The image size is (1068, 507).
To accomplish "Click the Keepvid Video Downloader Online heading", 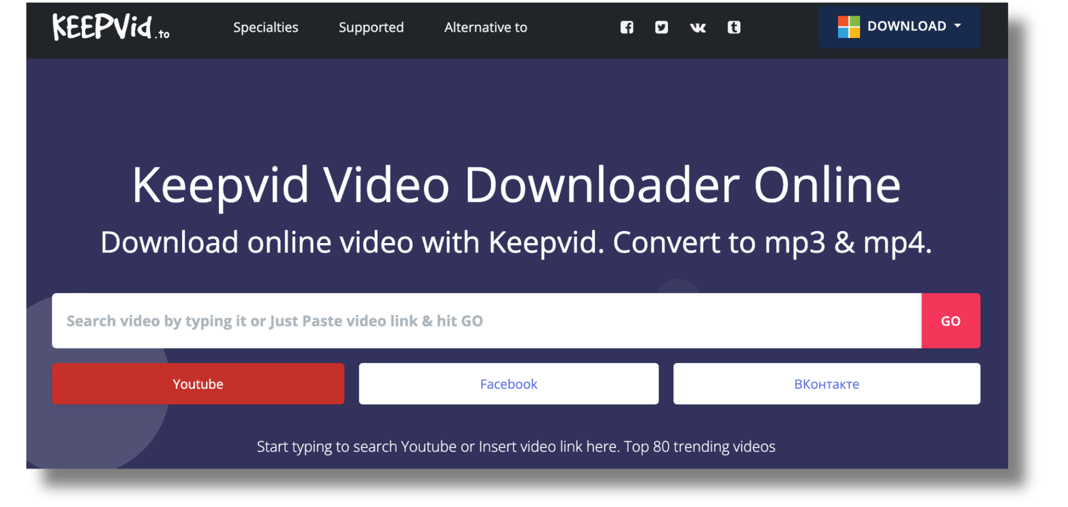I will tap(516, 185).
